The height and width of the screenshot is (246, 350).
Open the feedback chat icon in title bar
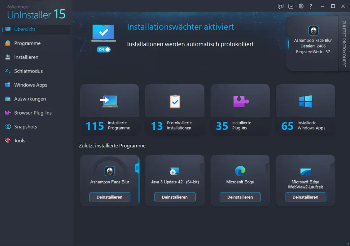pos(281,6)
